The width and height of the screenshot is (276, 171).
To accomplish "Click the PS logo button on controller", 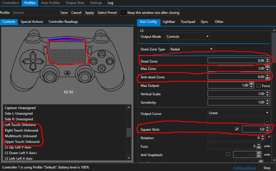I will coord(67,73).
